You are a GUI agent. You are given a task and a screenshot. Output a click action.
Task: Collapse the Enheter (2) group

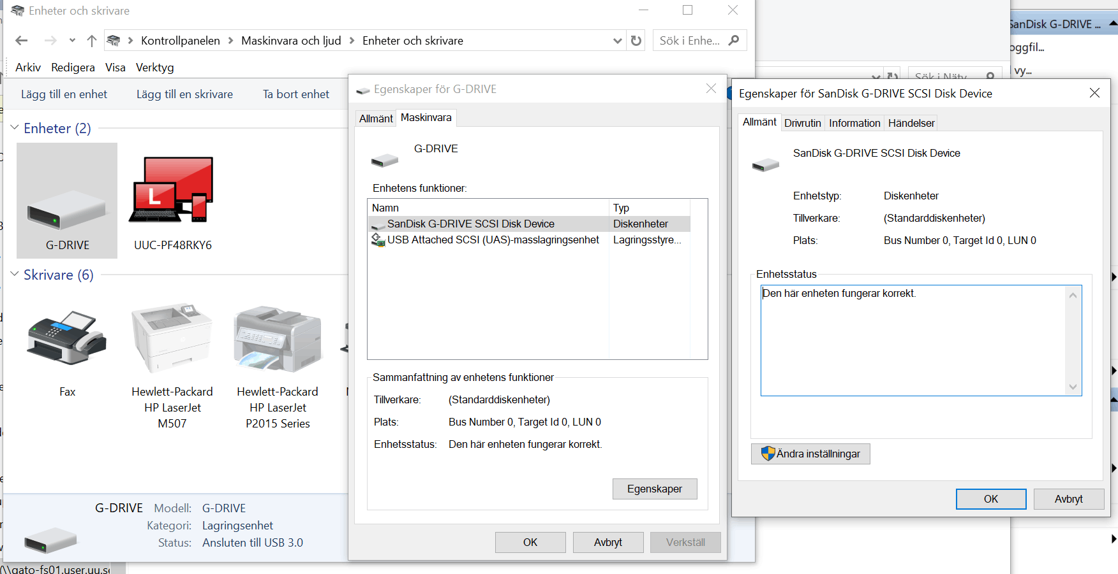[15, 128]
